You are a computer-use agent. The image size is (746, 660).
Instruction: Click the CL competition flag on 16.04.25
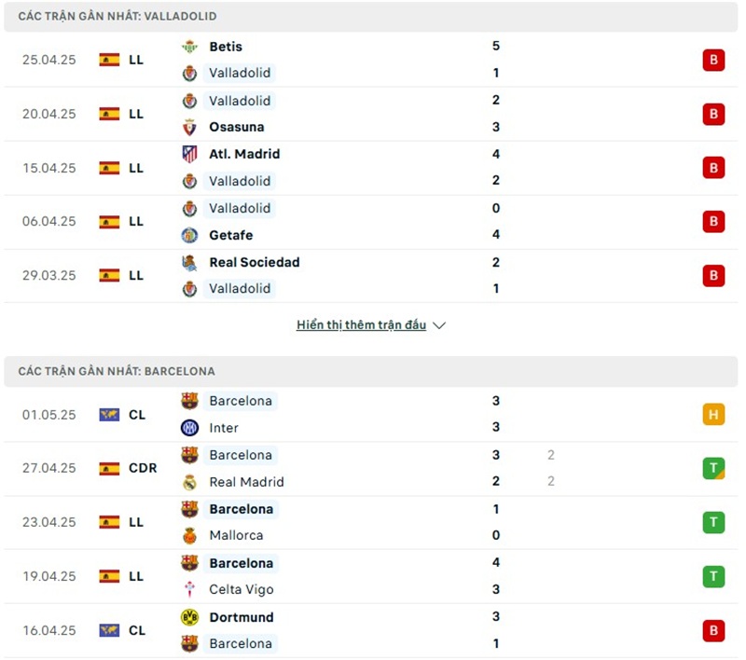[109, 630]
